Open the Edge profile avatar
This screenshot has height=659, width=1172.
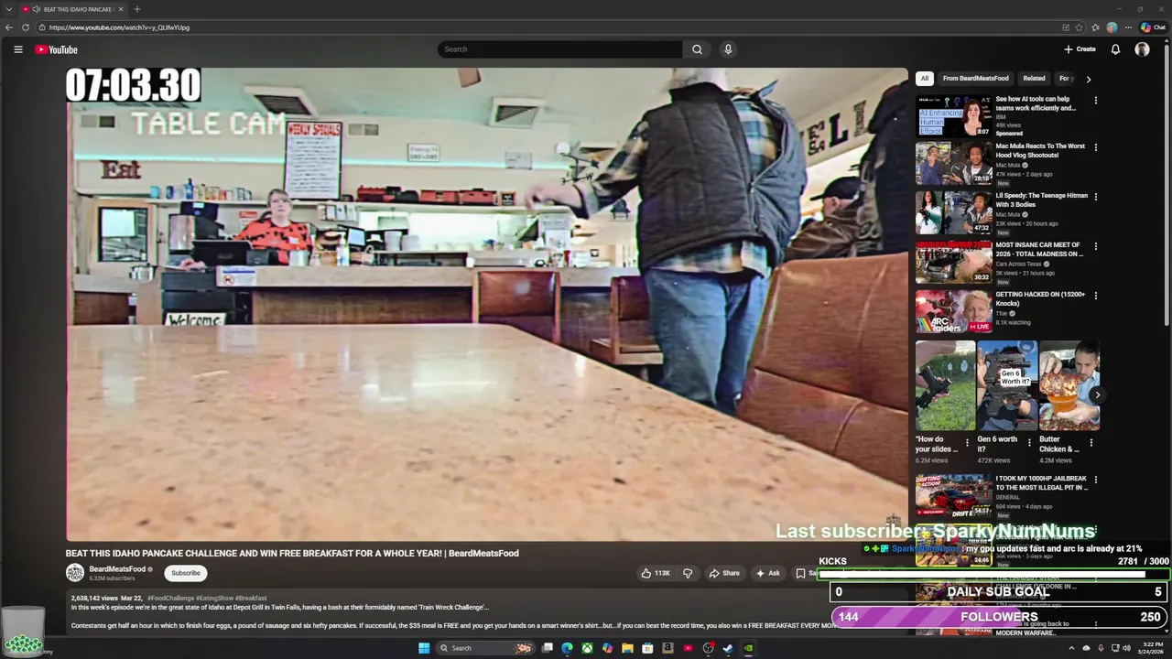tap(1112, 27)
